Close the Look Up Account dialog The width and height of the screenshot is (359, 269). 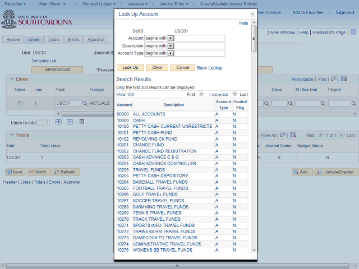click(252, 14)
